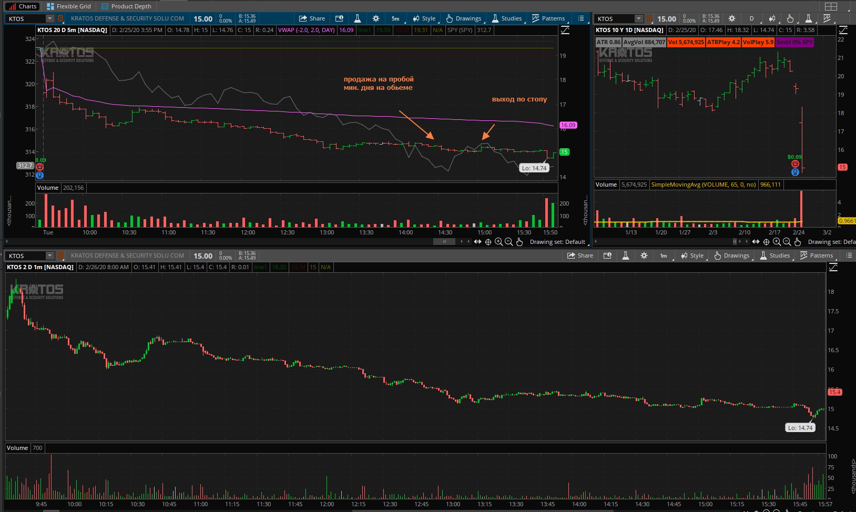Toggle the price-axis scale button in 1m chart

point(833,267)
